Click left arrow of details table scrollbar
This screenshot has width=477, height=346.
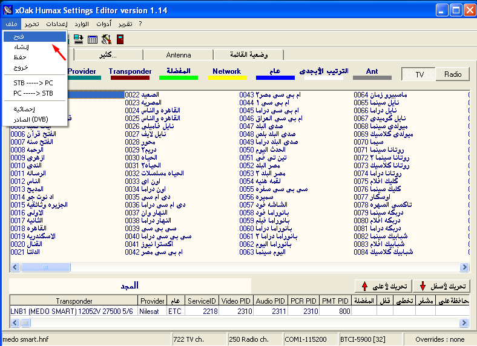pos(15,322)
